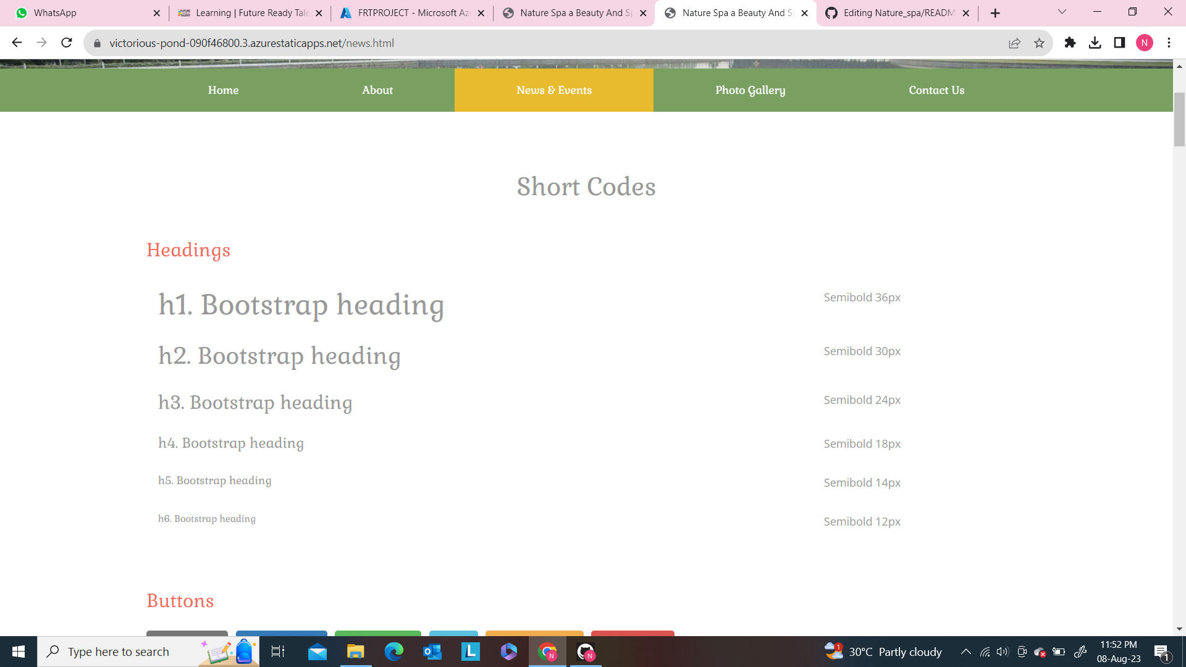1186x667 pixels.
Task: Open the browser Extensions puzzle icon
Action: click(x=1070, y=43)
